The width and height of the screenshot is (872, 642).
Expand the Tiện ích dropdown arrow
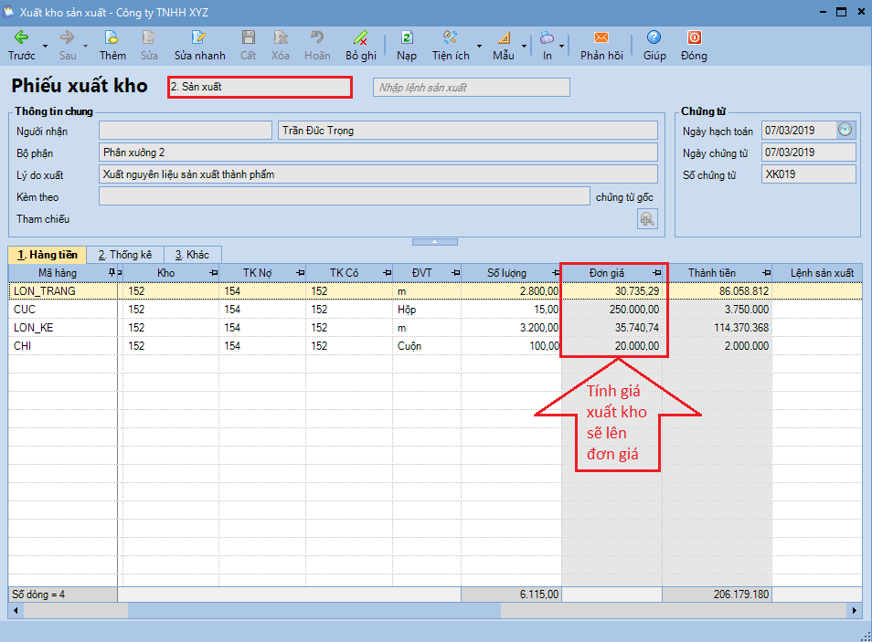[x=480, y=46]
